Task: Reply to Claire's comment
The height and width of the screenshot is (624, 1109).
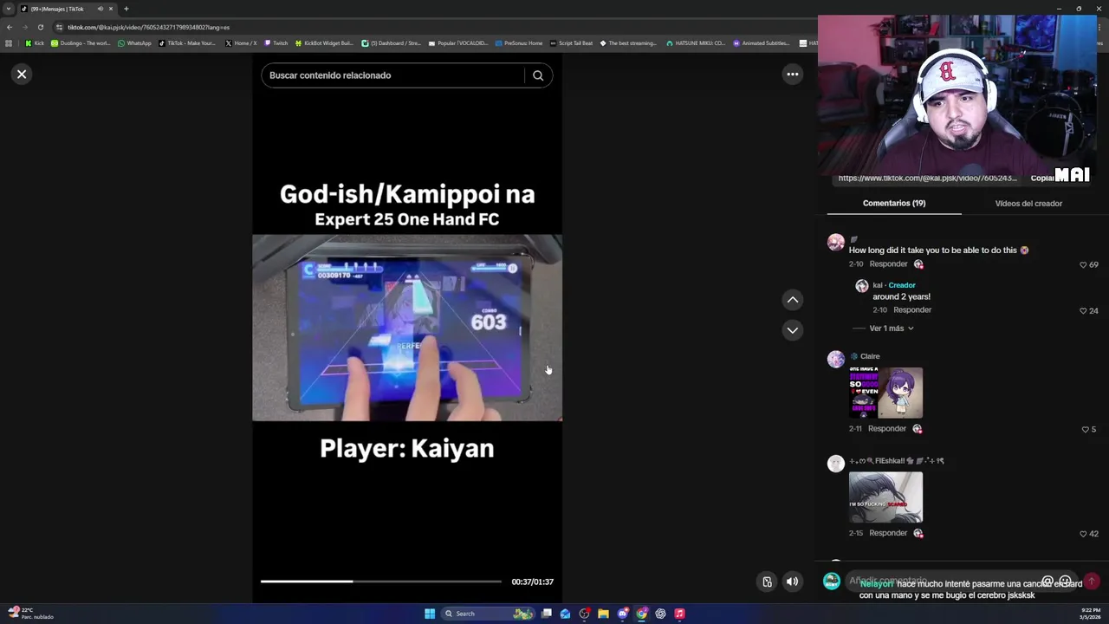Action: pos(887,428)
